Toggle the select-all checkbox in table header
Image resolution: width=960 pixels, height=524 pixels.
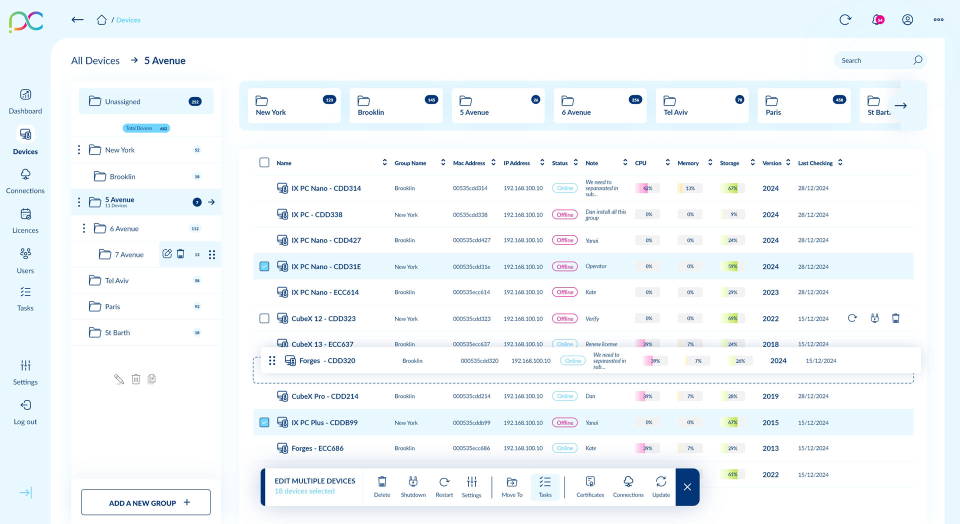coord(264,162)
